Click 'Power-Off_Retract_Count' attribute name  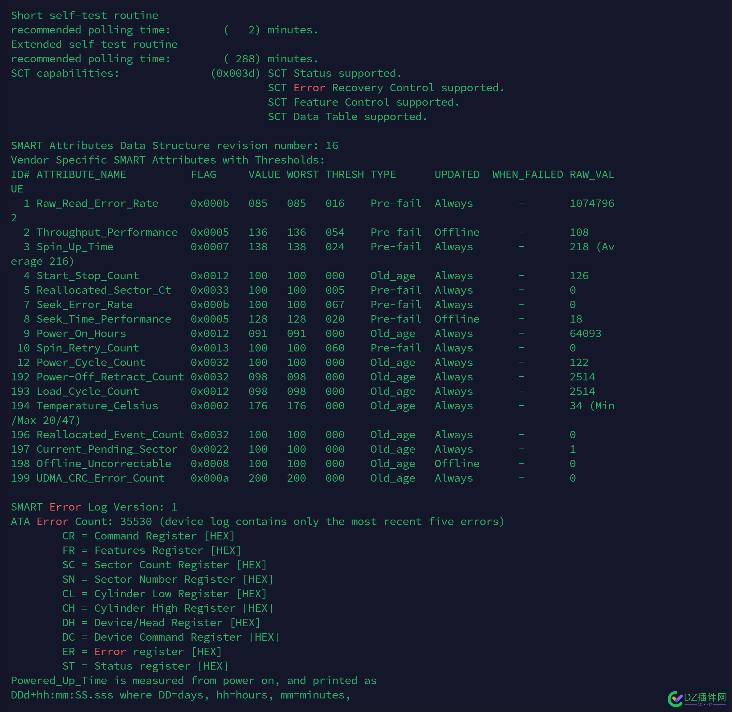pyautogui.click(x=110, y=377)
